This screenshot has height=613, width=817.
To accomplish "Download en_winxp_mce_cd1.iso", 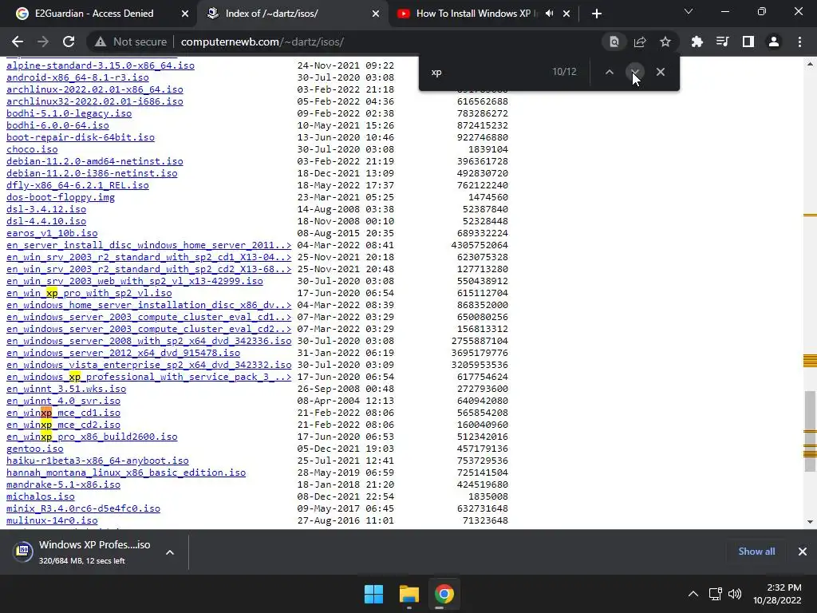I will [63, 413].
